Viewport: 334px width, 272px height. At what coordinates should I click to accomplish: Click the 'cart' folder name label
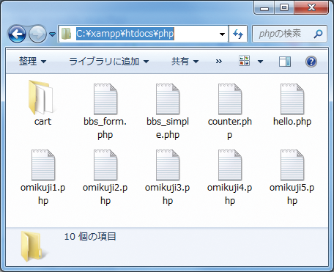pyautogui.click(x=43, y=122)
